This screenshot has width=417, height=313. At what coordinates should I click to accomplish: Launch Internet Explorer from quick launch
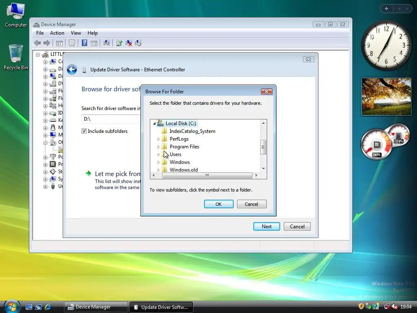click(48, 307)
